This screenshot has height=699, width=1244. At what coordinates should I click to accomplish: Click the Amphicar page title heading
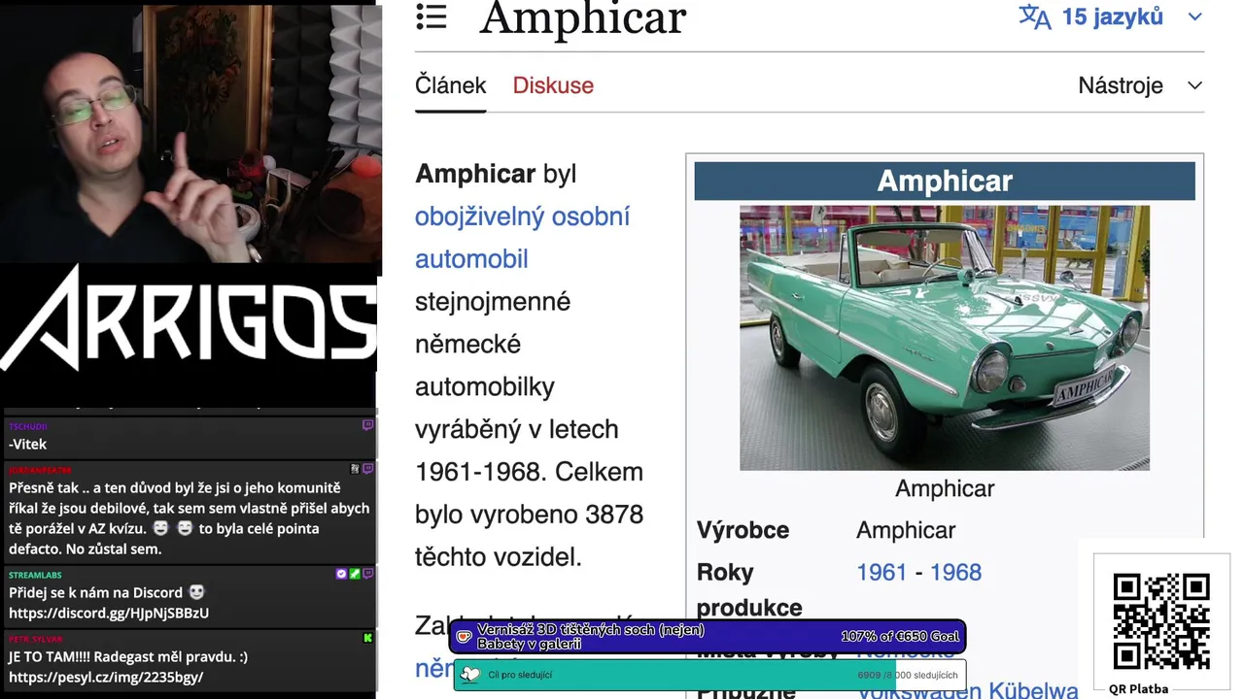[583, 17]
